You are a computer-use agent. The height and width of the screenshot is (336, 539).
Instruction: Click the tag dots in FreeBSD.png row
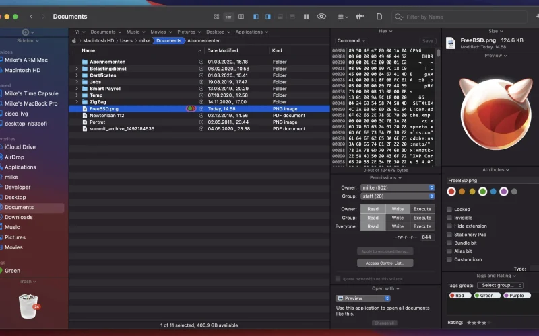(191, 109)
